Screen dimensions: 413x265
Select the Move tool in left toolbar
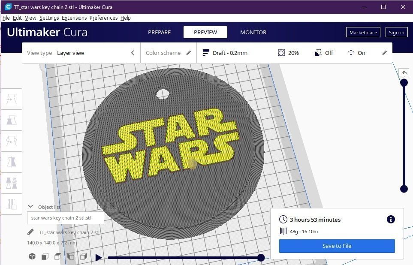(11, 99)
